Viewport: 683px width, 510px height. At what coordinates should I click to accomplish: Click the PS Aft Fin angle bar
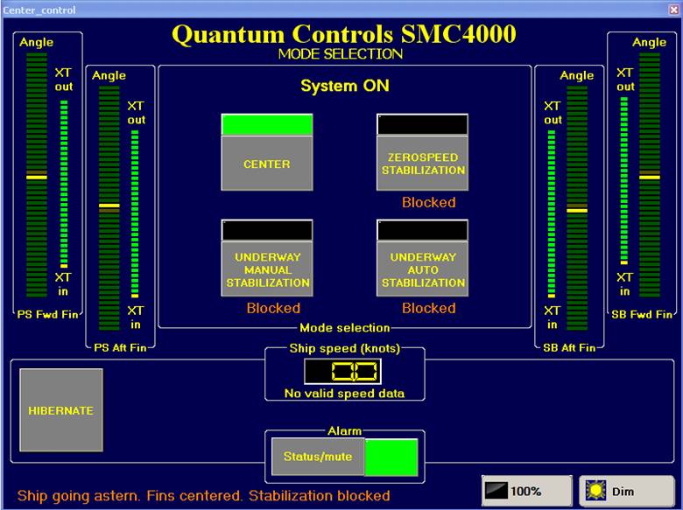coord(109,208)
